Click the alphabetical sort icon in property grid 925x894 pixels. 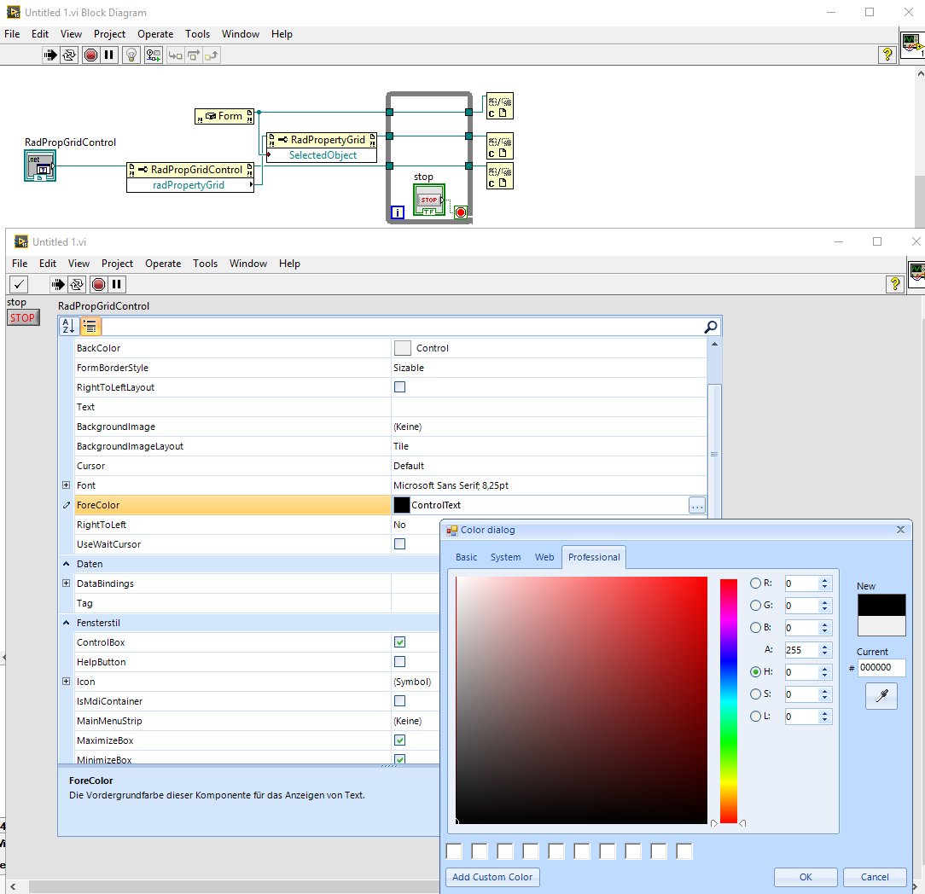coord(68,326)
